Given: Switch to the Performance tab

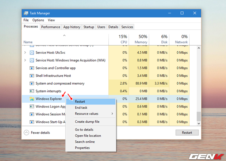Looking at the screenshot, I should click(50, 27).
